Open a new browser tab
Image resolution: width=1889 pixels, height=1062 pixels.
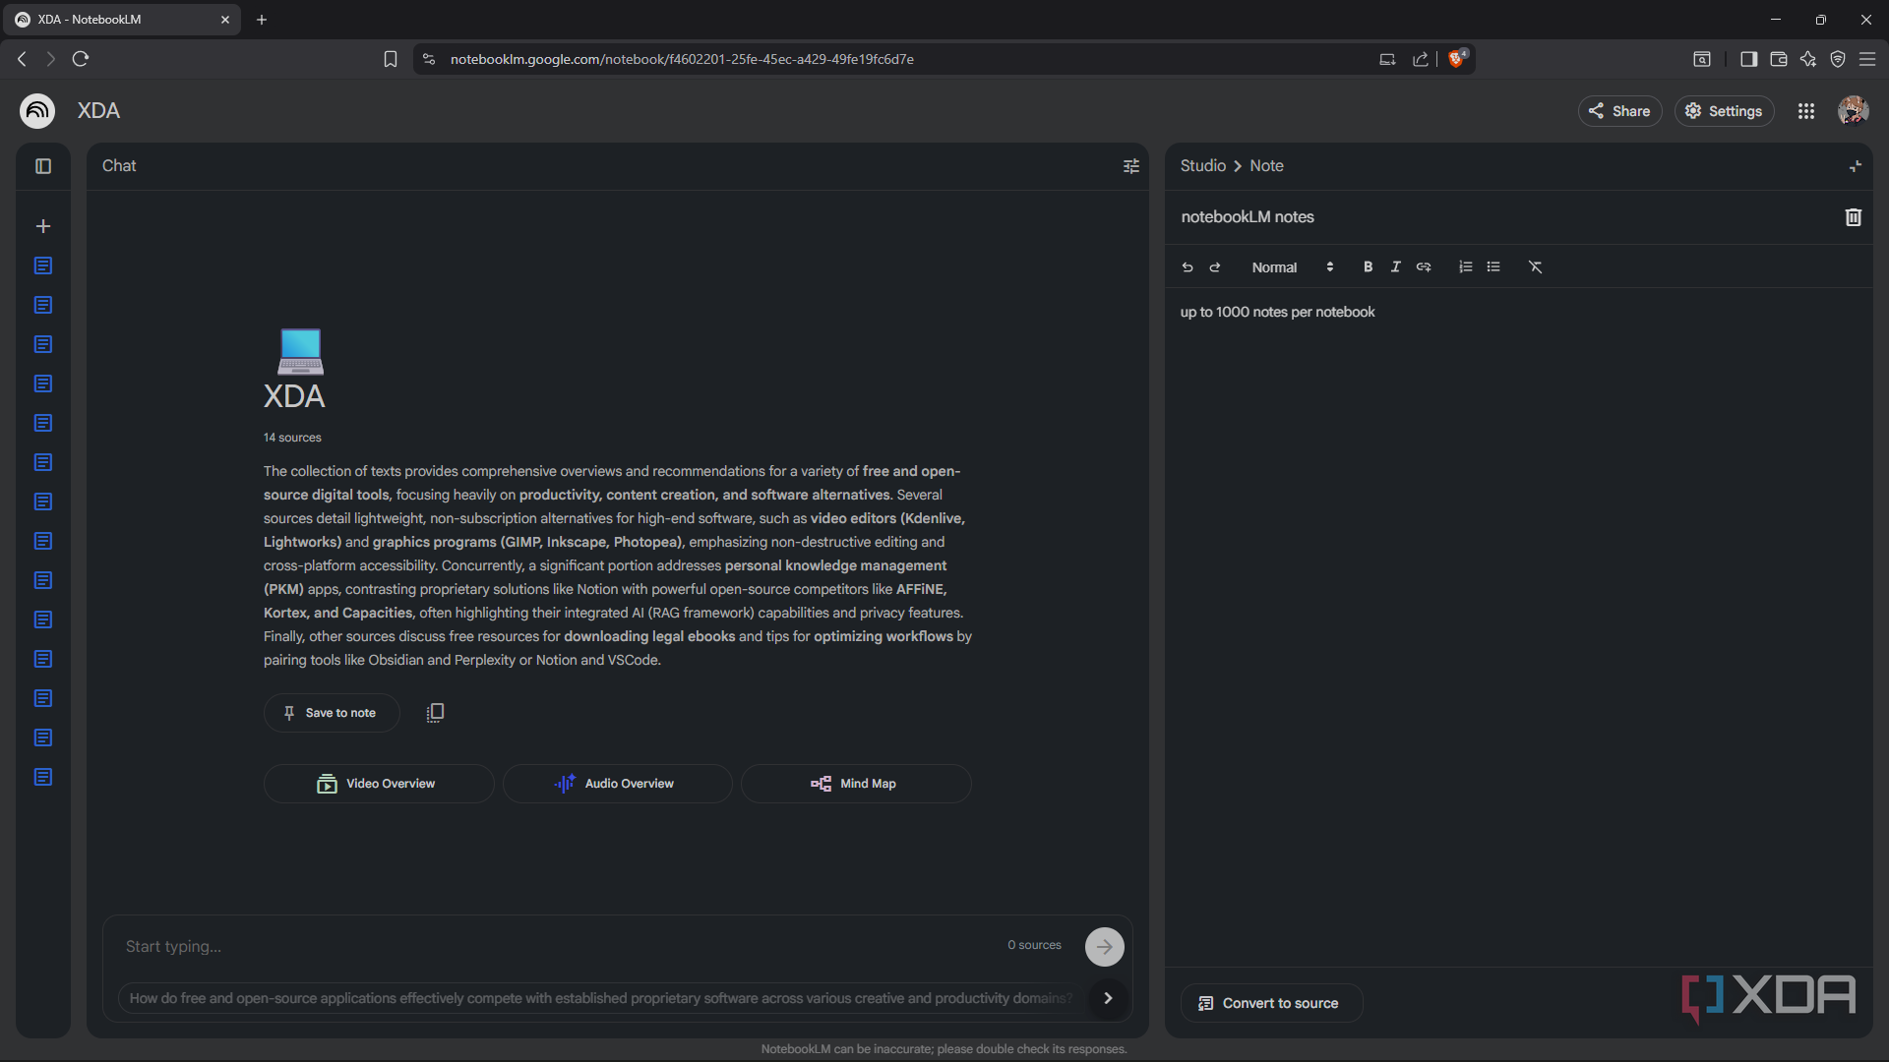click(x=262, y=20)
